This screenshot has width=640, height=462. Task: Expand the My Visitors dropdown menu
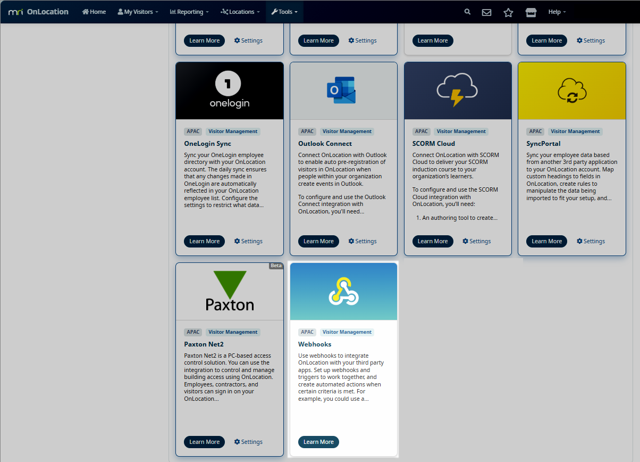point(138,12)
